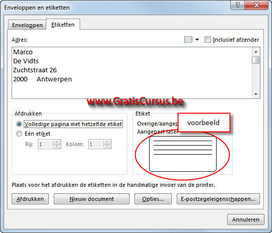Click the address scrollbar up arrow
Screen dimensions: 272x233
click(x=256, y=52)
